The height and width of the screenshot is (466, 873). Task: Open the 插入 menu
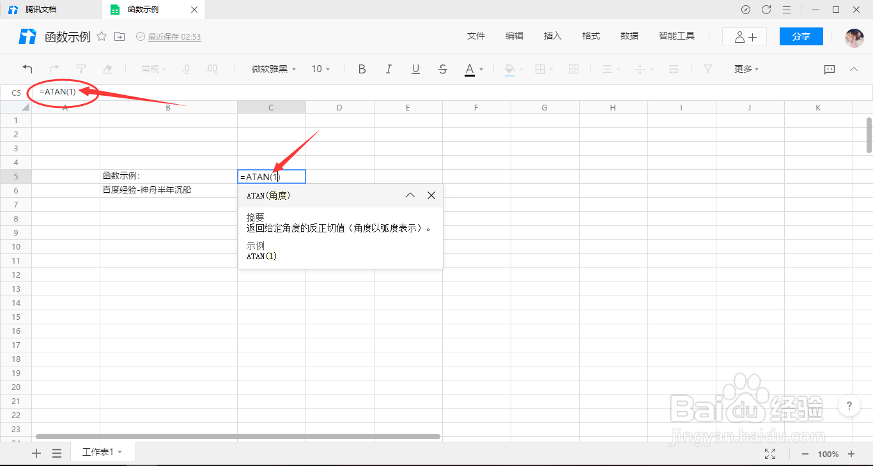point(553,36)
